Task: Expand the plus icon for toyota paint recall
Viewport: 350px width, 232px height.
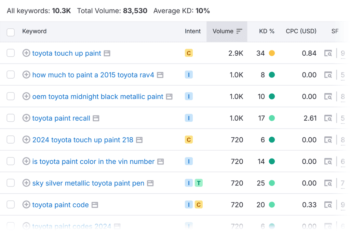Action: (26, 118)
